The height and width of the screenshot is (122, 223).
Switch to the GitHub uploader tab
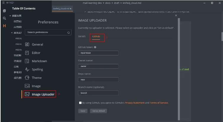point(96,37)
